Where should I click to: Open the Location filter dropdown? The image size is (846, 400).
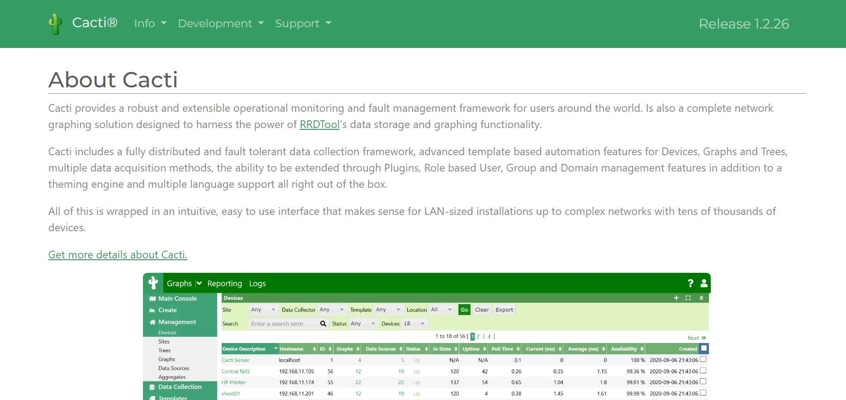[x=442, y=310]
